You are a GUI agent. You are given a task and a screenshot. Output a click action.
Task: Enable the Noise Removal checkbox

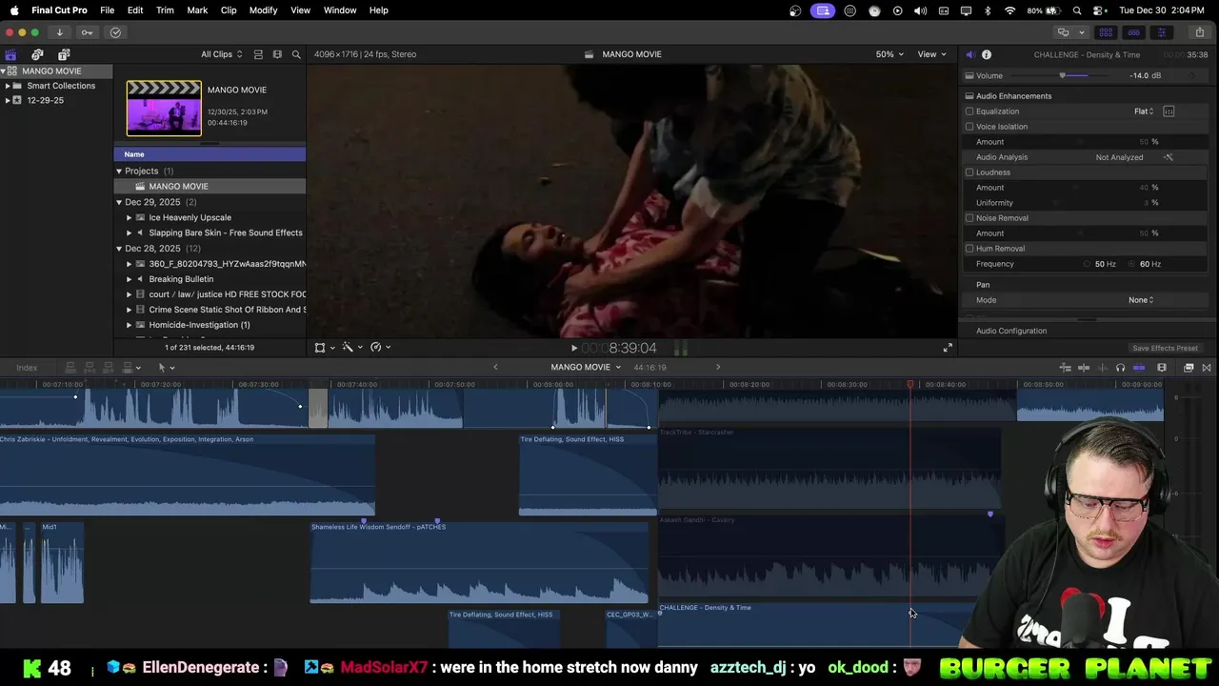tap(969, 218)
